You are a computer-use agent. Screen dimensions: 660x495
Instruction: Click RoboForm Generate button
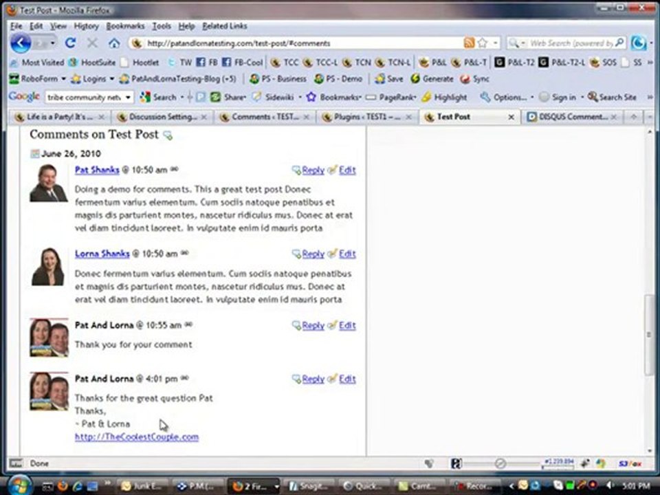pos(432,78)
